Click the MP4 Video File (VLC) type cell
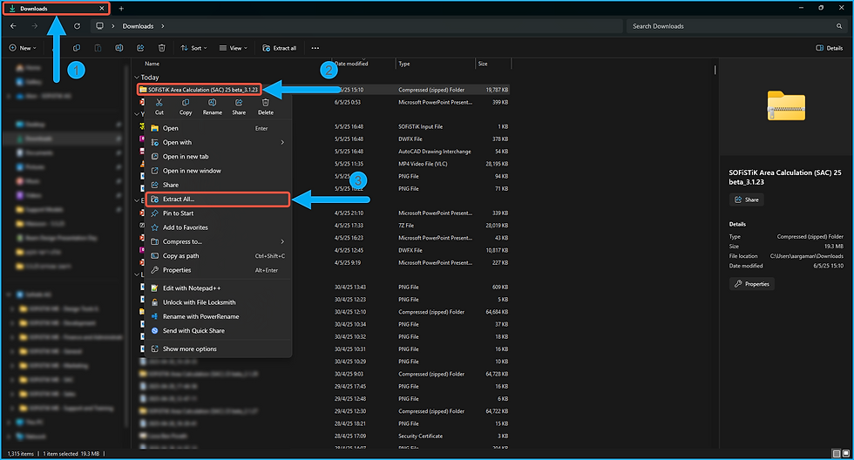The width and height of the screenshot is (854, 460). click(423, 164)
